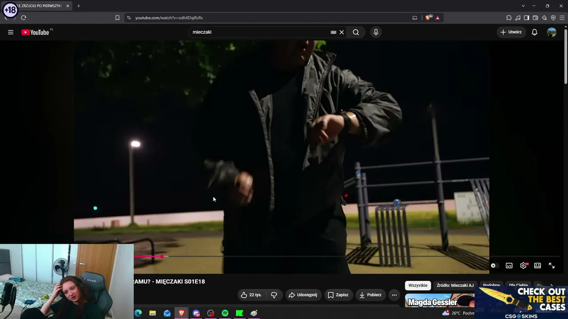Open the green Kick app on the taskbar
Image resolution: width=568 pixels, height=319 pixels.
coord(240,313)
